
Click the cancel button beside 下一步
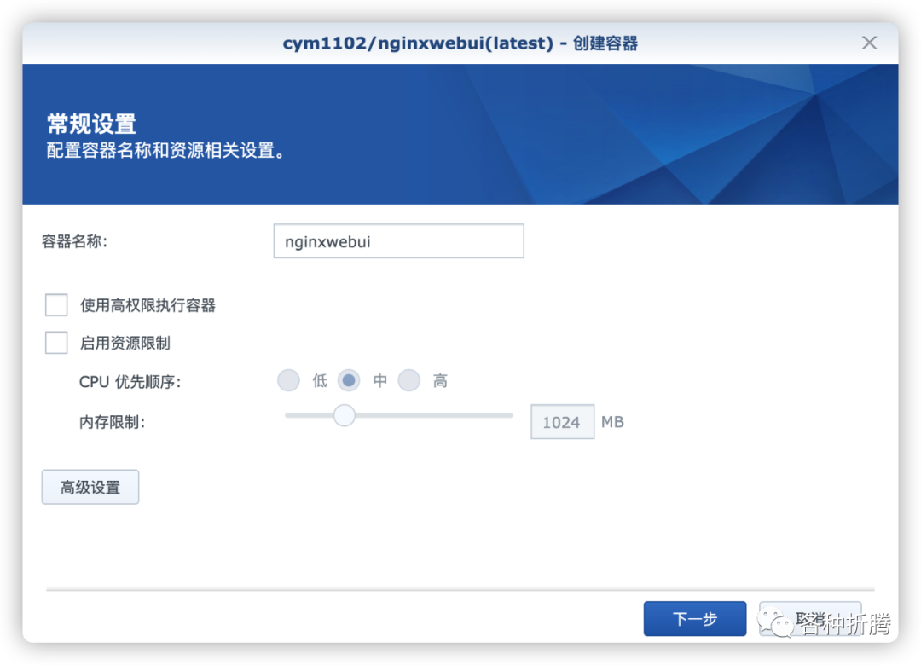point(810,619)
